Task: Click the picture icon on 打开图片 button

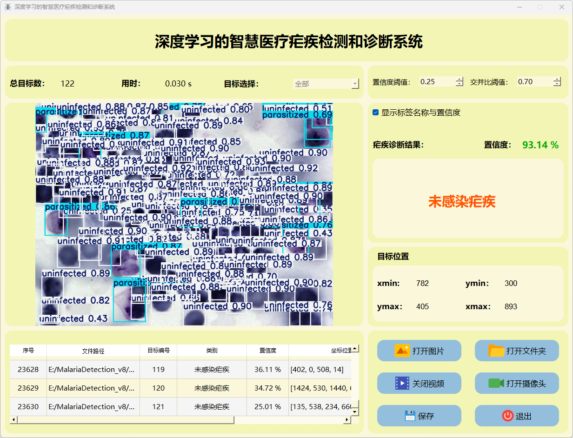Action: 402,351
